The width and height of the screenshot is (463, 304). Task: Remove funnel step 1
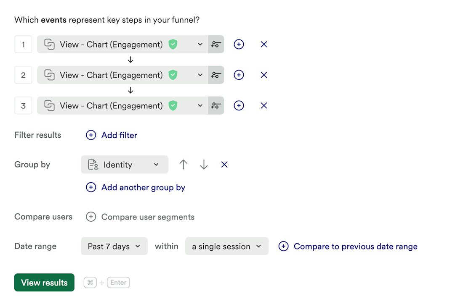tap(264, 45)
